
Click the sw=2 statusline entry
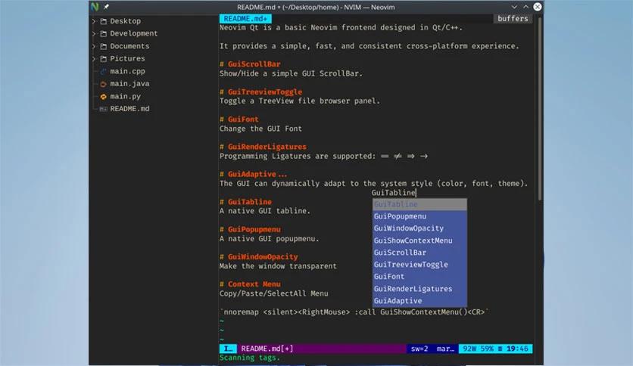tap(419, 349)
